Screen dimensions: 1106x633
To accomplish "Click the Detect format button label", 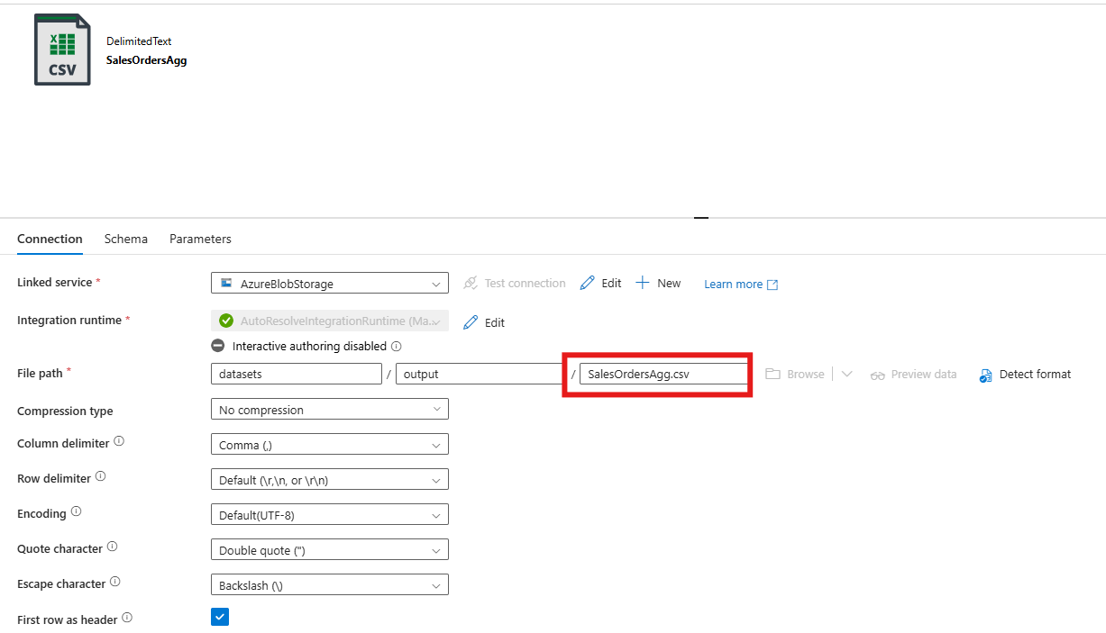I will (x=1035, y=374).
